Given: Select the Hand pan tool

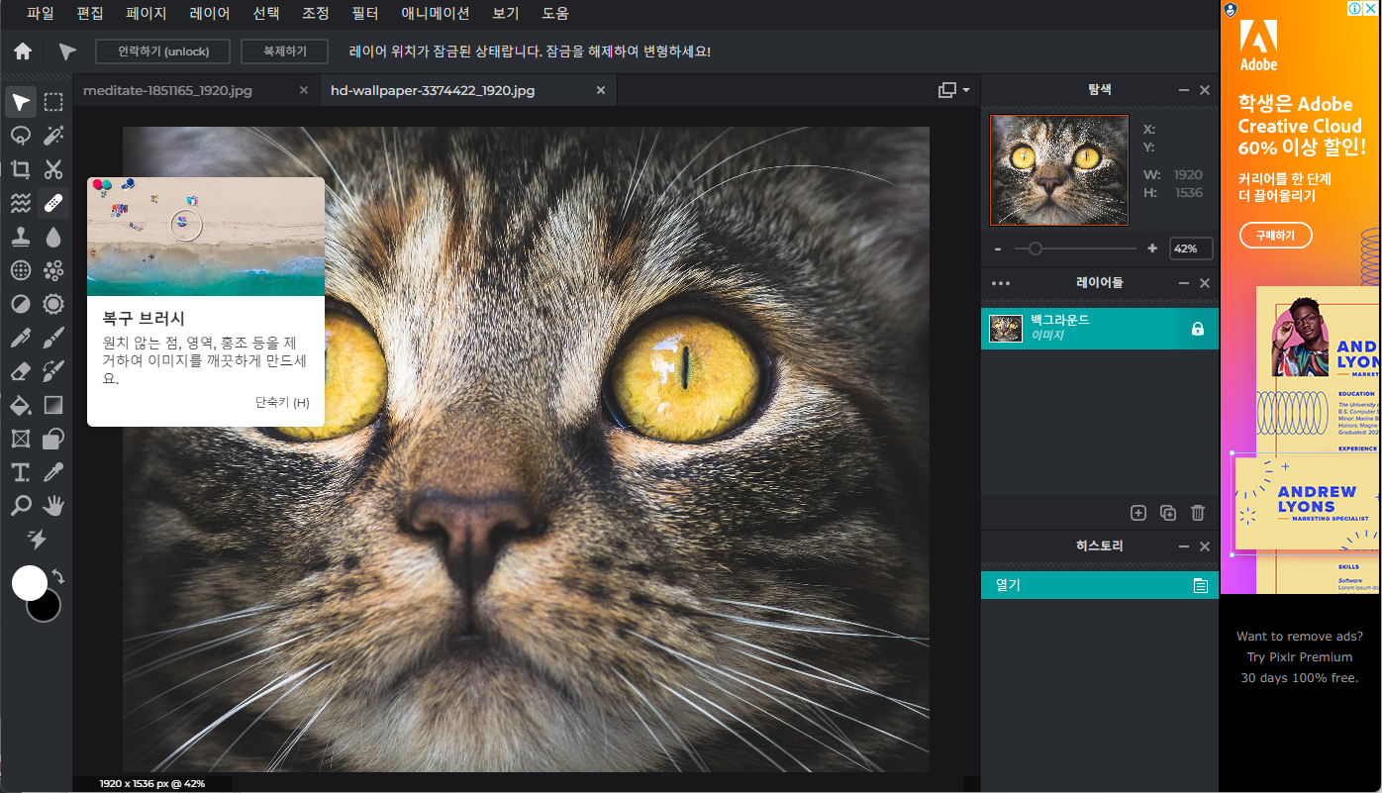Looking at the screenshot, I should [53, 506].
